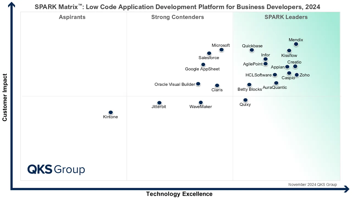This screenshot has height=198, width=352.
Task: Select the AuraQuantic marker dot
Action: [276, 83]
